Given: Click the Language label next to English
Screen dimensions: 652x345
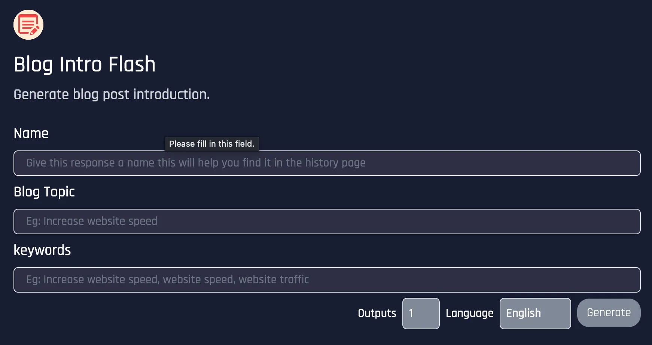Looking at the screenshot, I should (470, 313).
